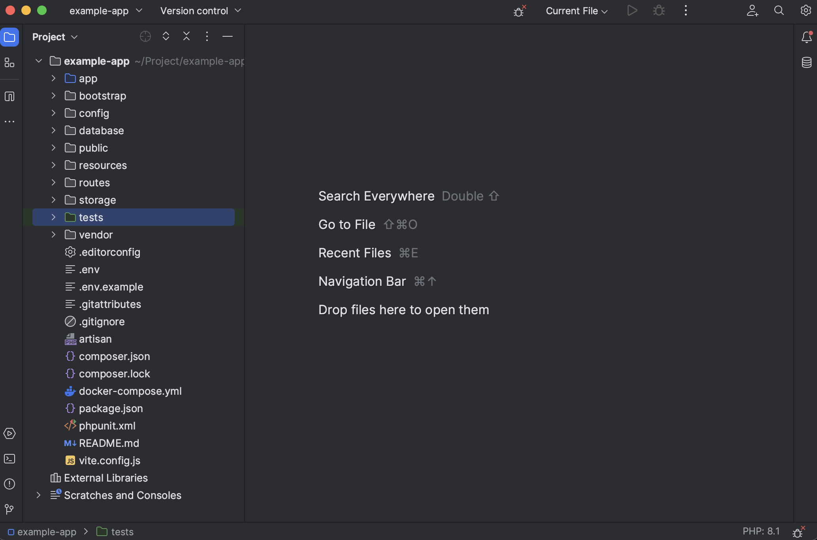Collapse all project tree nodes
817x540 pixels.
pyautogui.click(x=186, y=37)
